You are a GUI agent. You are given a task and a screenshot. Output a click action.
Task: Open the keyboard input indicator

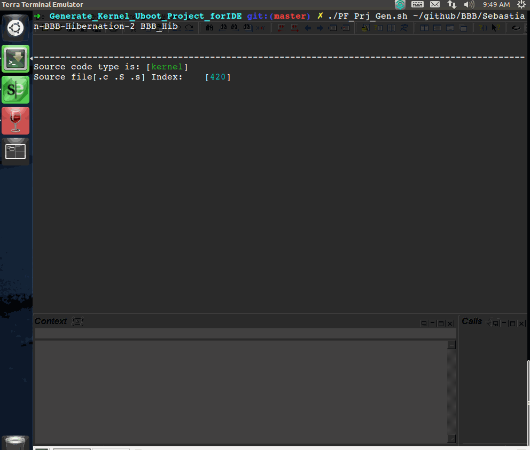tap(417, 4)
